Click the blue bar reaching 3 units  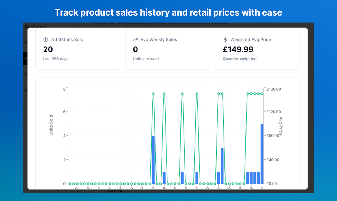click(x=222, y=166)
